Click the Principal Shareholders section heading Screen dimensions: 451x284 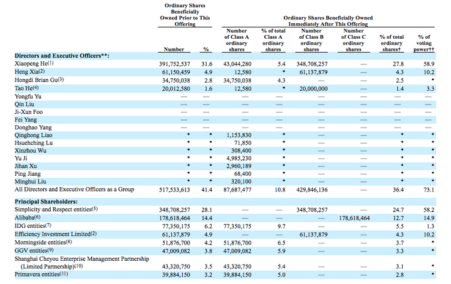click(x=46, y=201)
